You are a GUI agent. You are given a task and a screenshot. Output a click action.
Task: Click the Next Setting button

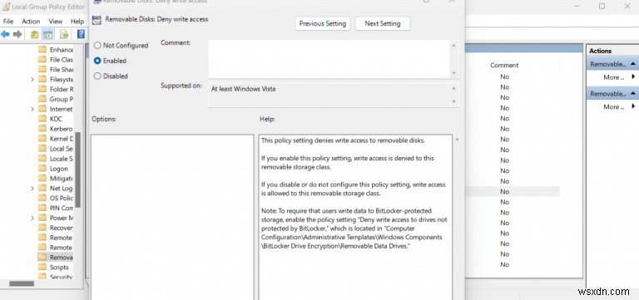[x=382, y=23]
